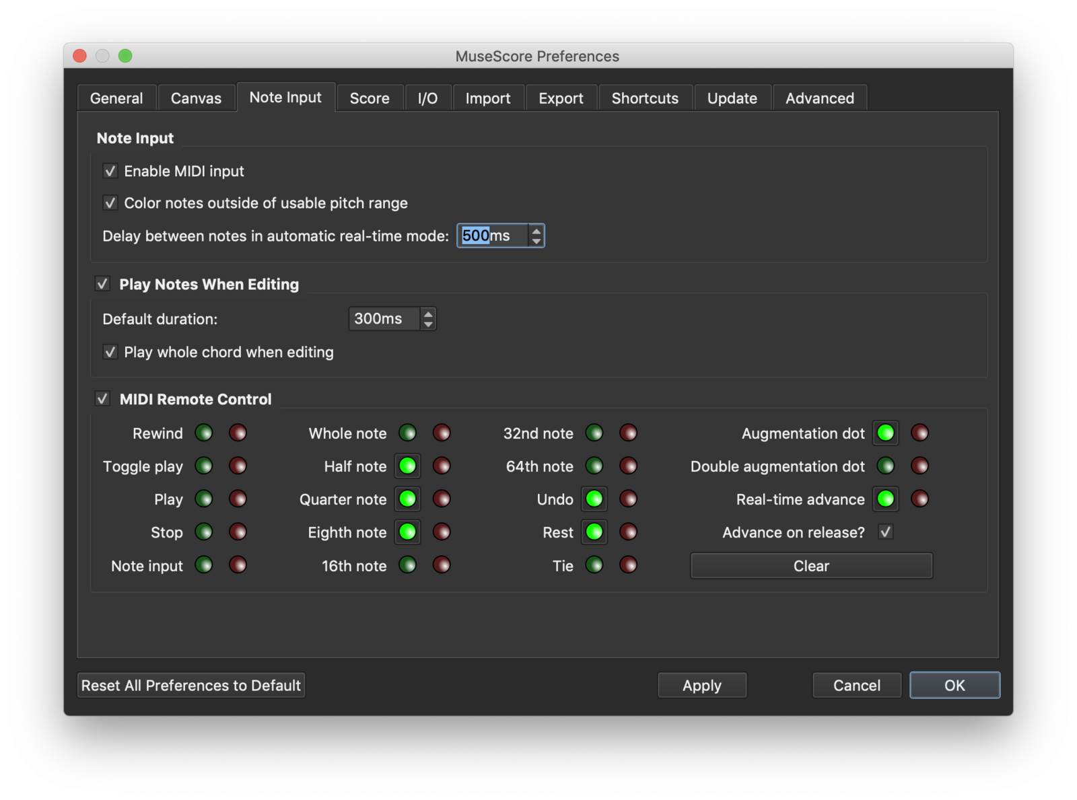
Task: Click the red record button for Quarter note
Action: 442,499
